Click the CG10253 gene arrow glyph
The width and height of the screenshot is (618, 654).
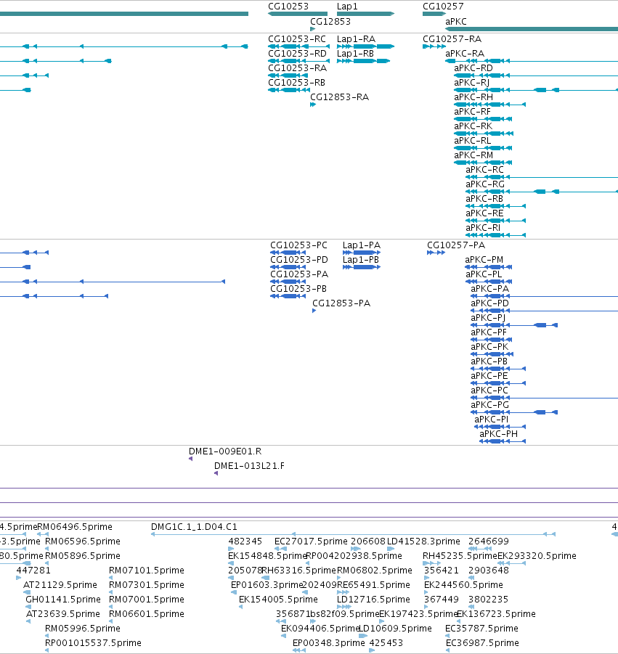pyautogui.click(x=298, y=14)
